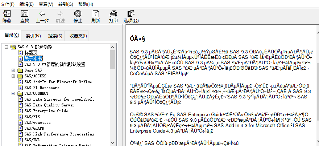
Task: Select the 标题页 topic
Action: pos(31,53)
